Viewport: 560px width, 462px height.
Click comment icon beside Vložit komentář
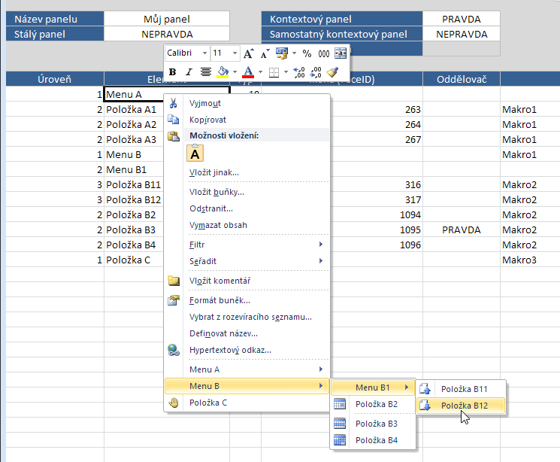174,281
